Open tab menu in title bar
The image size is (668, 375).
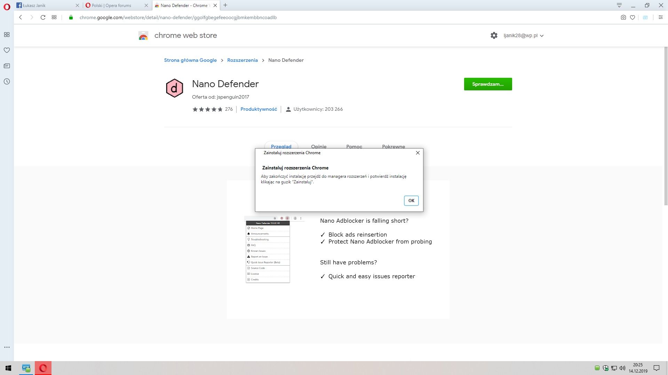pos(619,5)
